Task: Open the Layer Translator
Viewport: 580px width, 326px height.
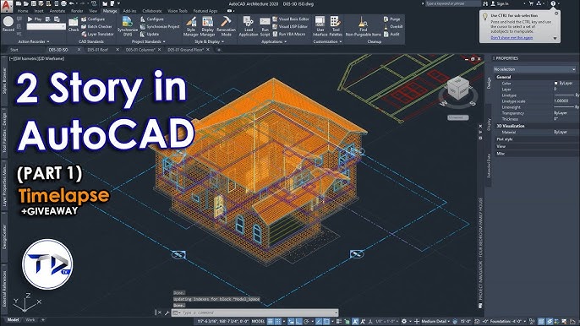Action: [98, 34]
